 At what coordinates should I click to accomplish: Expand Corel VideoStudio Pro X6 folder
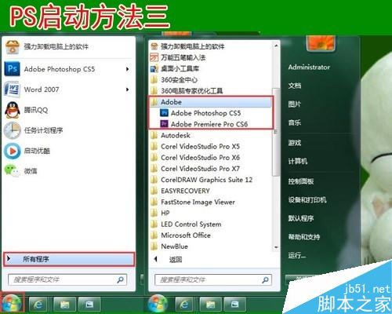point(211,158)
